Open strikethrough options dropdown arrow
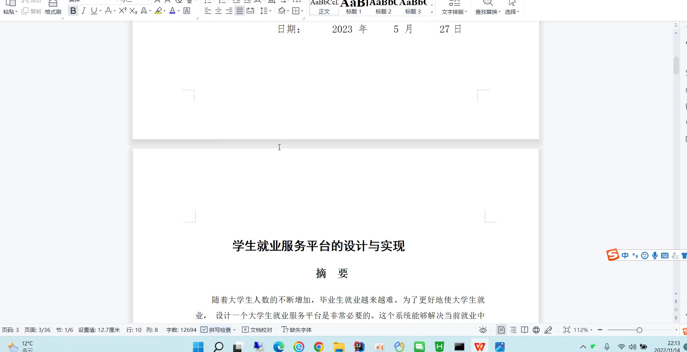 coord(115,11)
